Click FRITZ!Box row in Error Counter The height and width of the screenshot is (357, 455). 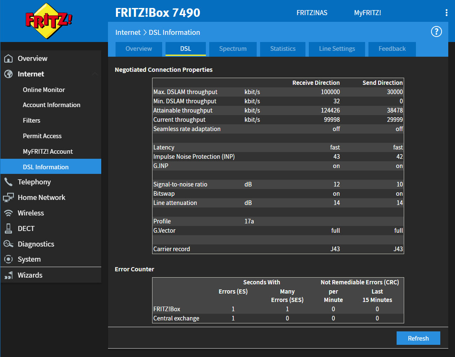pos(278,309)
